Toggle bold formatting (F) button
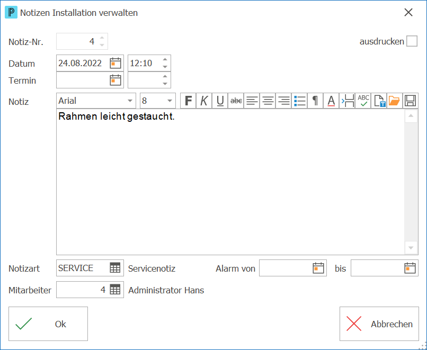This screenshot has width=427, height=350. pos(188,101)
